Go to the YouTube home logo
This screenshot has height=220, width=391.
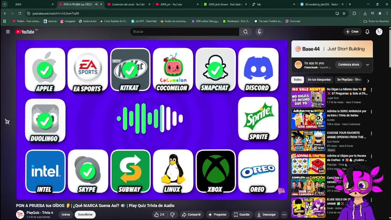pos(25,32)
